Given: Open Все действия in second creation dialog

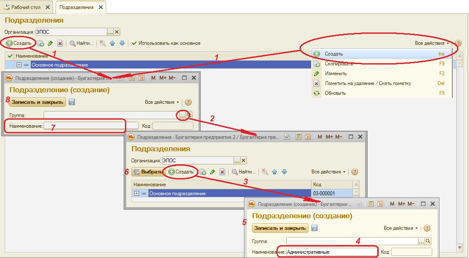Looking at the screenshot, I should click(401, 228).
